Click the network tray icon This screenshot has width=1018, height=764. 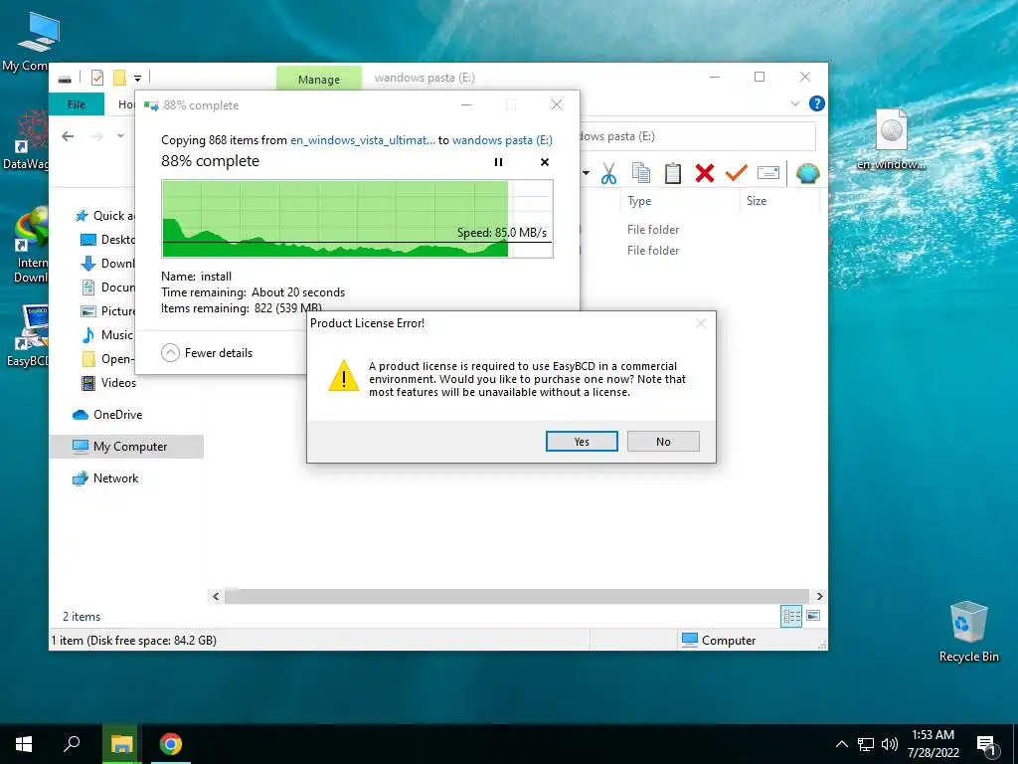pyautogui.click(x=866, y=744)
